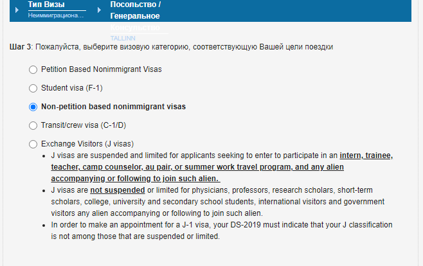Select the Exchange Visitors (J visas) radio
This screenshot has height=266, width=423.
point(33,144)
